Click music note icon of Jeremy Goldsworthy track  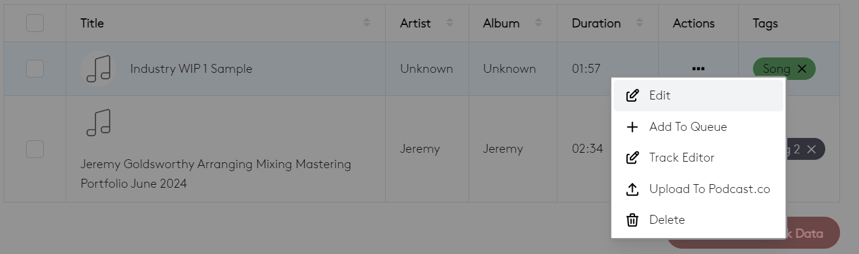[98, 123]
